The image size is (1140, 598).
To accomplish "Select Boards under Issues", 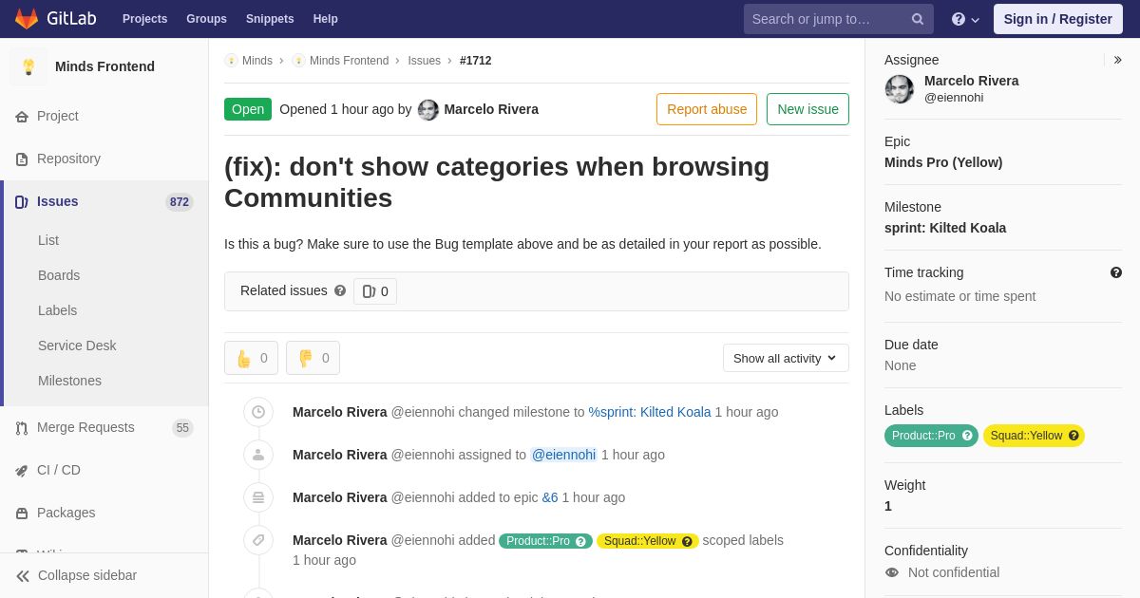I will [x=59, y=275].
